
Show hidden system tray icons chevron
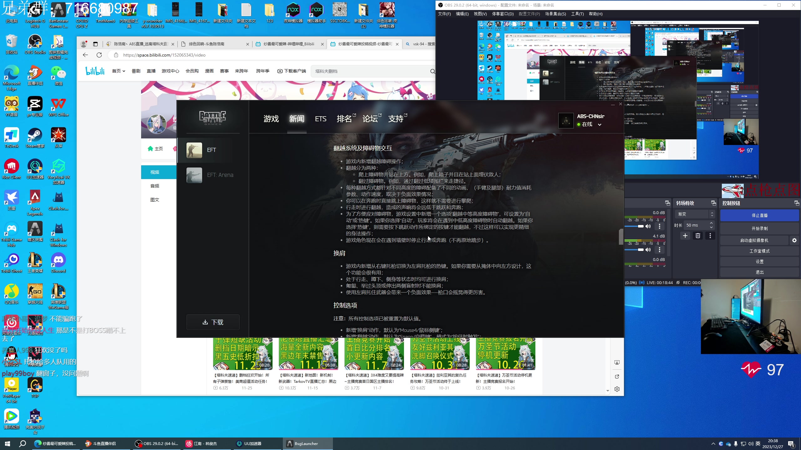pyautogui.click(x=713, y=443)
